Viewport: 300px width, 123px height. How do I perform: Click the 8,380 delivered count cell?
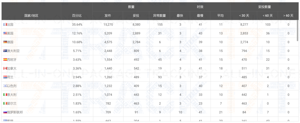tap(136, 25)
